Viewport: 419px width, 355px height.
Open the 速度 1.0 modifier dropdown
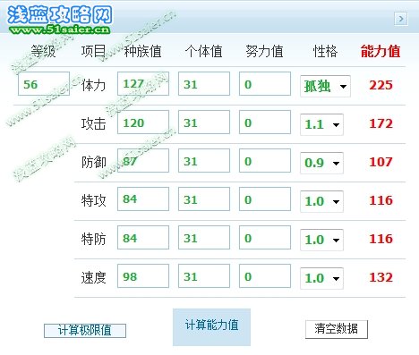(321, 278)
